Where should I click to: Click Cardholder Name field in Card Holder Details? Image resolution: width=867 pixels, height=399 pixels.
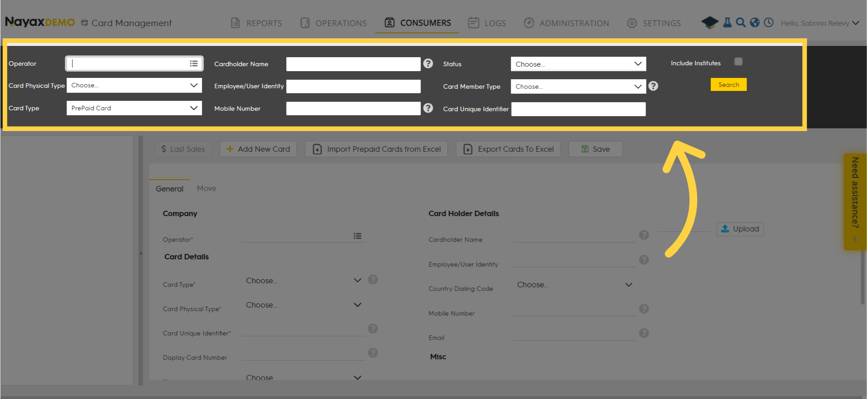[574, 236]
